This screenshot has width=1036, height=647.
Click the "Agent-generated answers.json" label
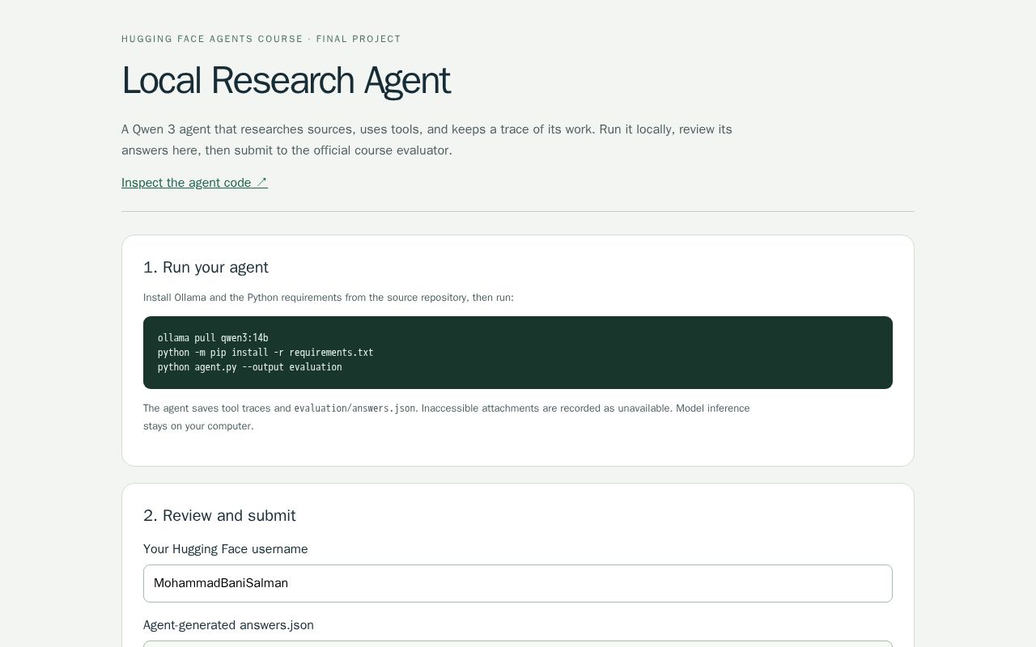coord(228,625)
